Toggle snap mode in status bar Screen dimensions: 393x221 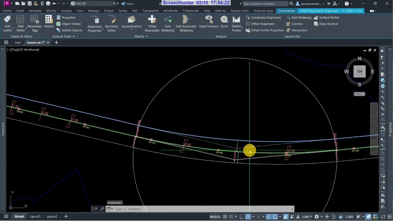pos(232,217)
